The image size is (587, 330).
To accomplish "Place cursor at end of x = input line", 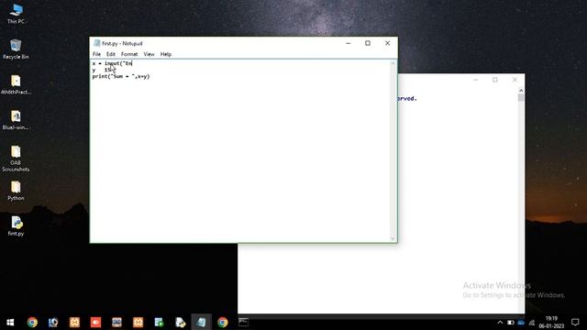I will click(x=132, y=63).
